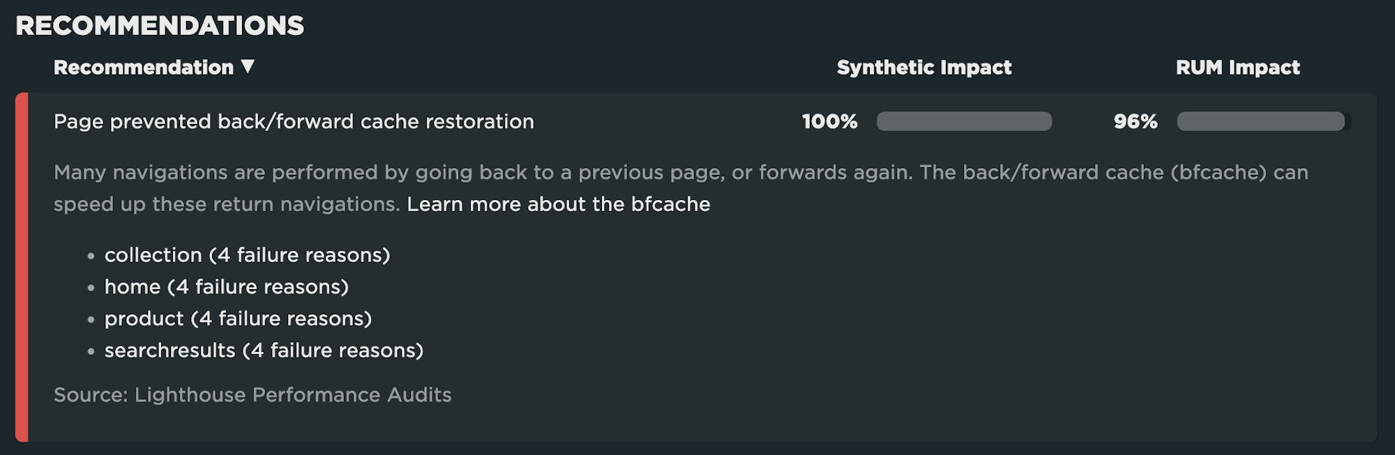
Task: Click the RUM Impact progress bar
Action: coord(1262,121)
